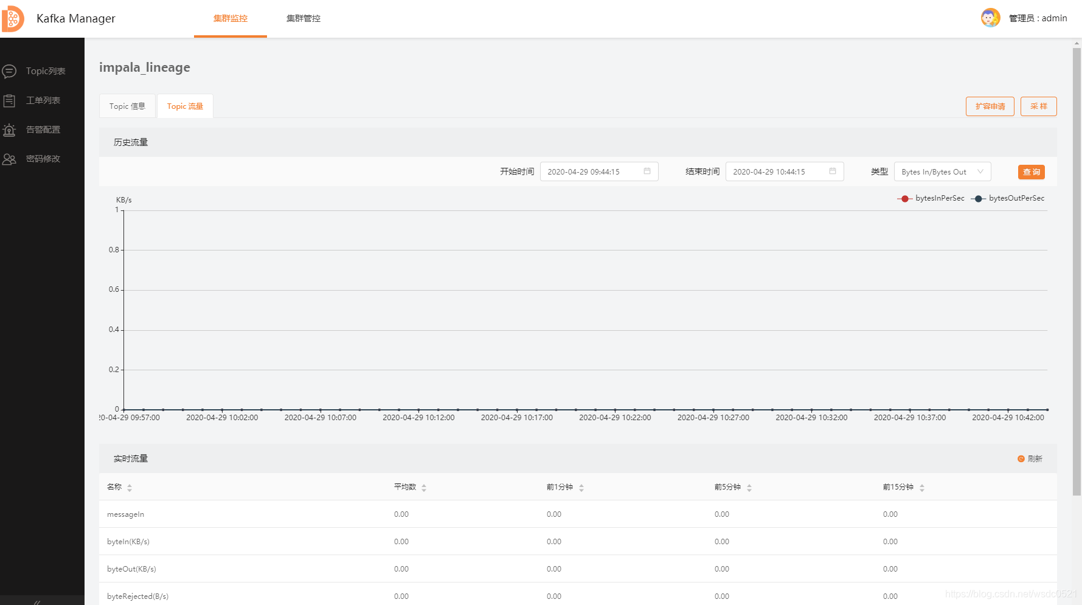1082x605 pixels.
Task: Click the 查询 query button
Action: 1031,172
